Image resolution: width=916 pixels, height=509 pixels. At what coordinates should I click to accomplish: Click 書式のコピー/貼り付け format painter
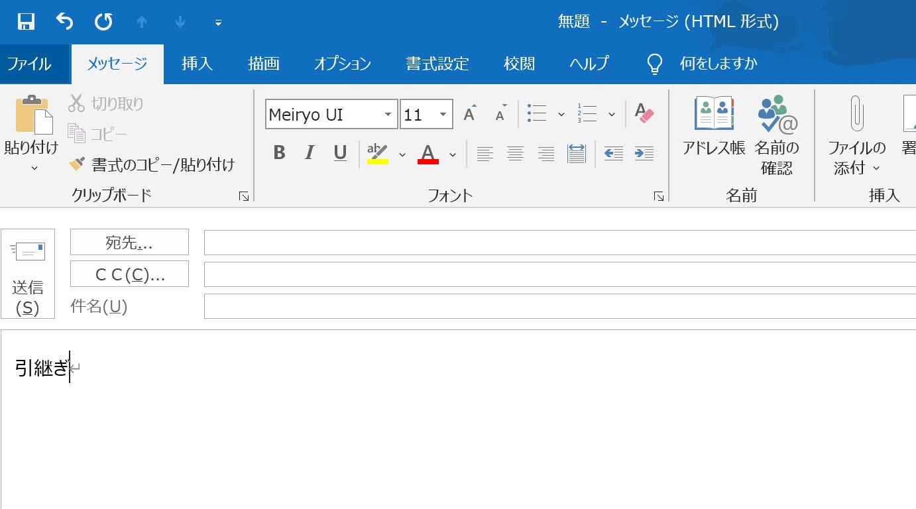[x=152, y=164]
